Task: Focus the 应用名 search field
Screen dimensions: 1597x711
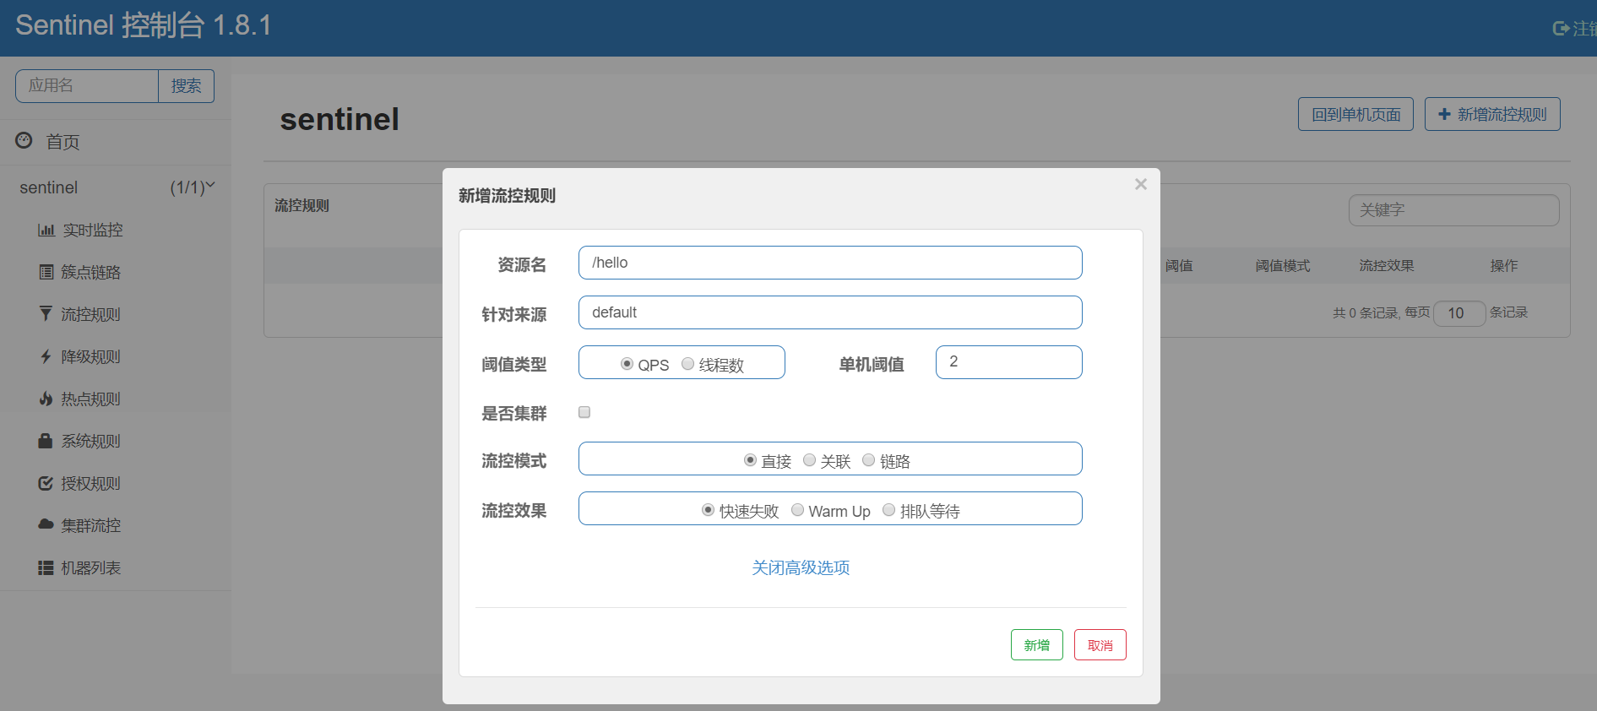Action: 87,86
